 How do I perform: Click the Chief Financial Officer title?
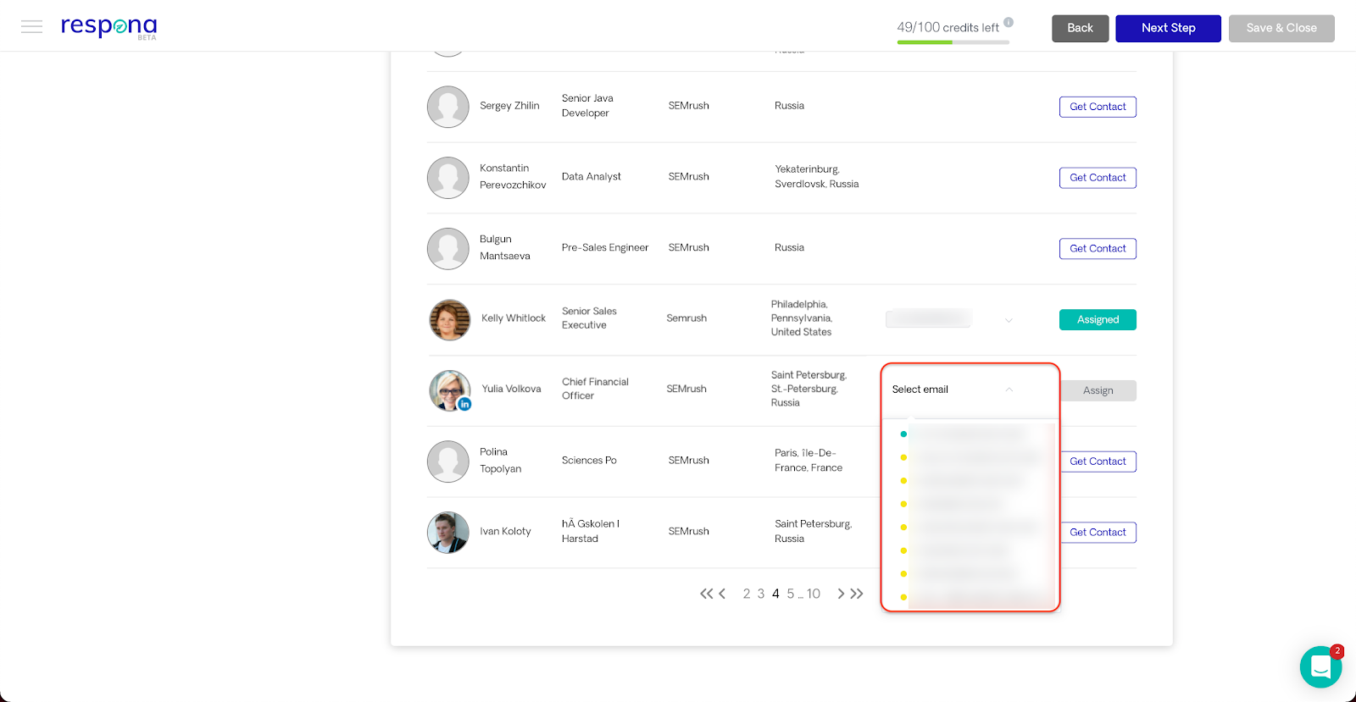[x=595, y=389]
